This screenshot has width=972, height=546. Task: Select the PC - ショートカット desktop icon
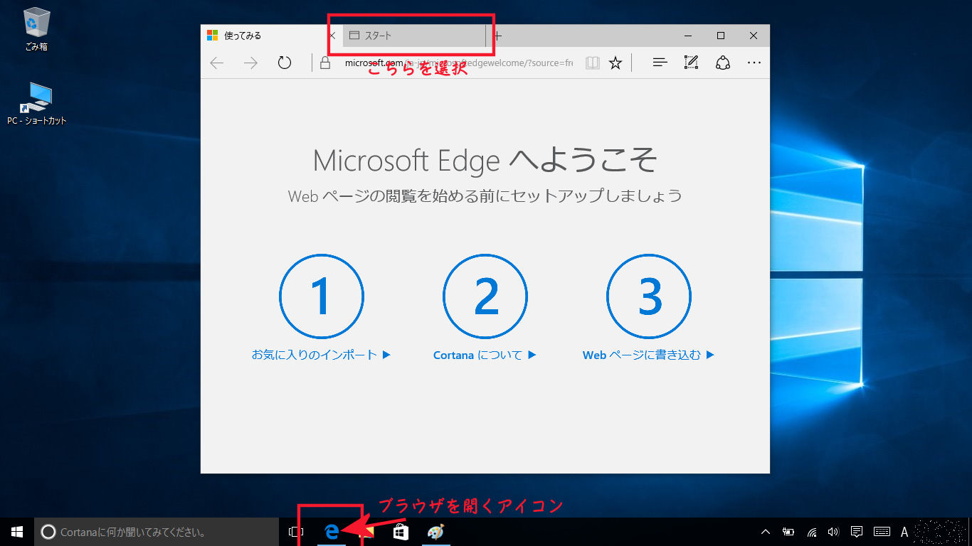pos(37,104)
